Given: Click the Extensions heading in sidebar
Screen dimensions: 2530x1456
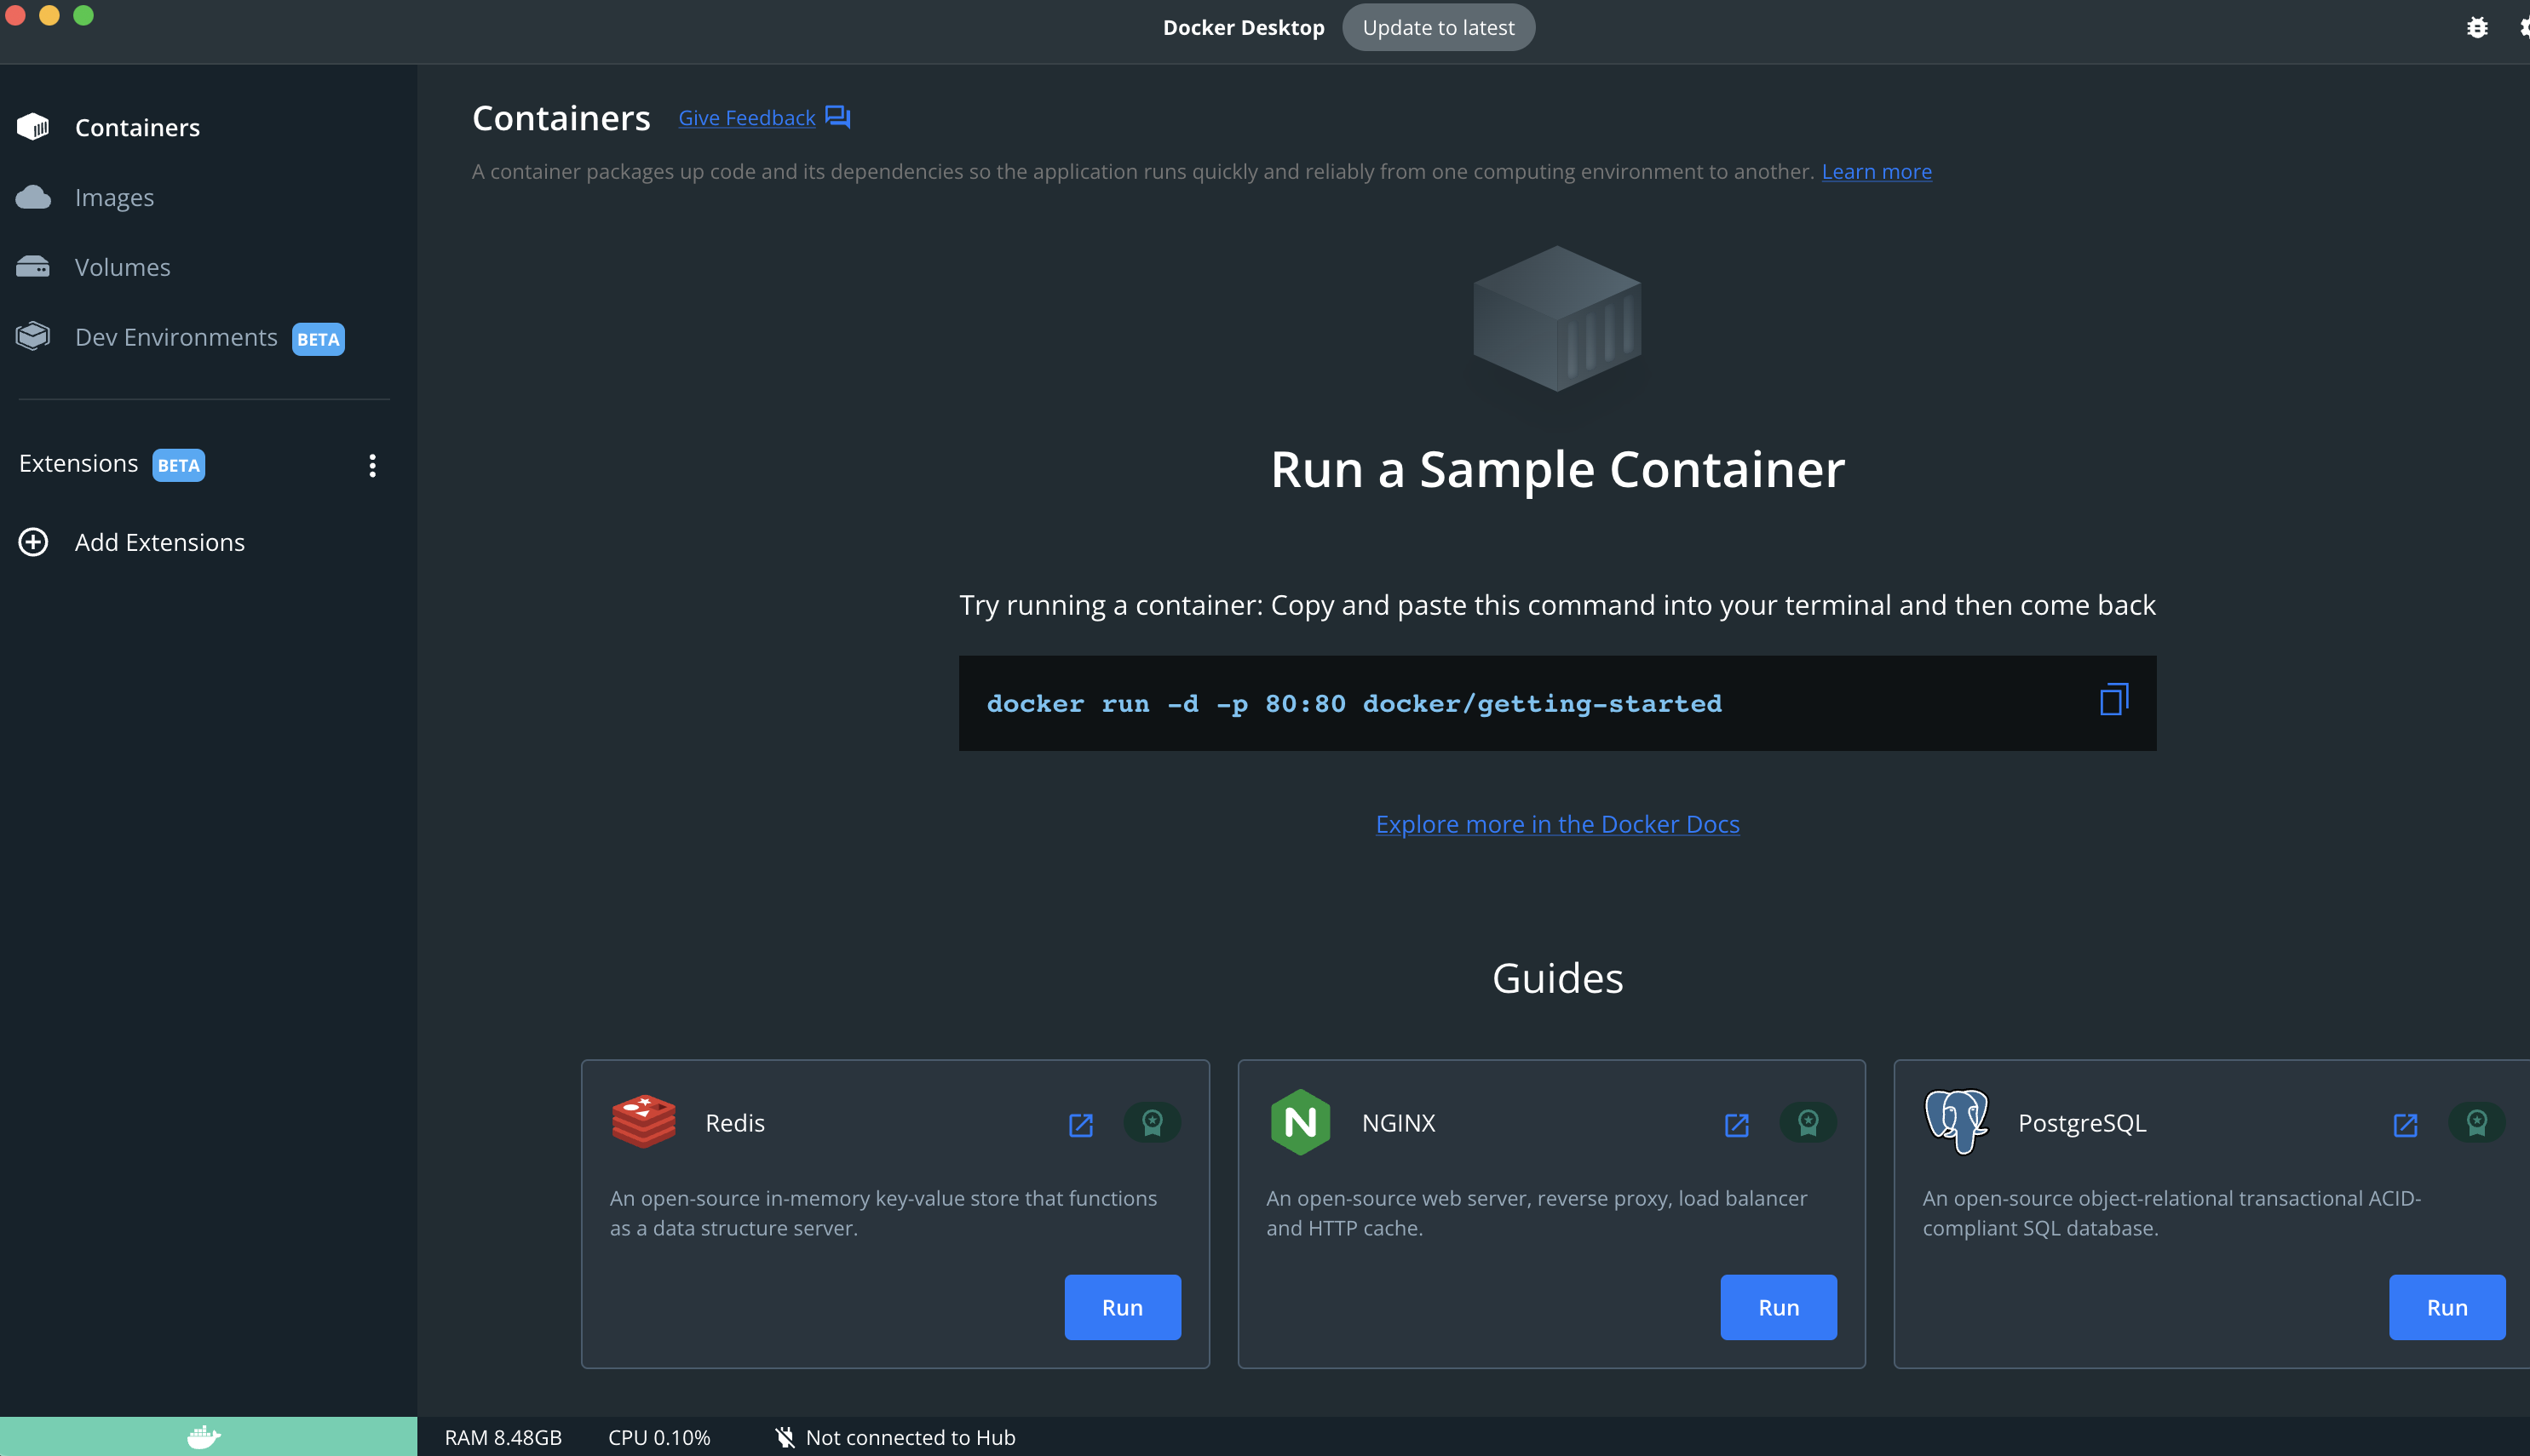Looking at the screenshot, I should [78, 463].
